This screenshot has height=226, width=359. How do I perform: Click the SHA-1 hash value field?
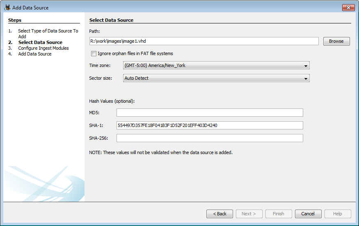pos(209,125)
